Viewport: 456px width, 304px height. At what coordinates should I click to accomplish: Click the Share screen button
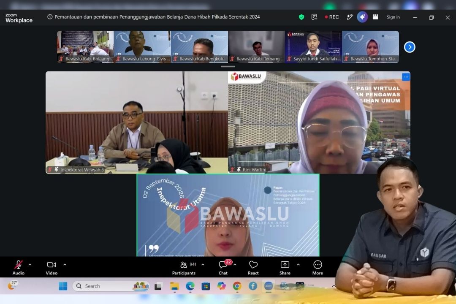(285, 268)
